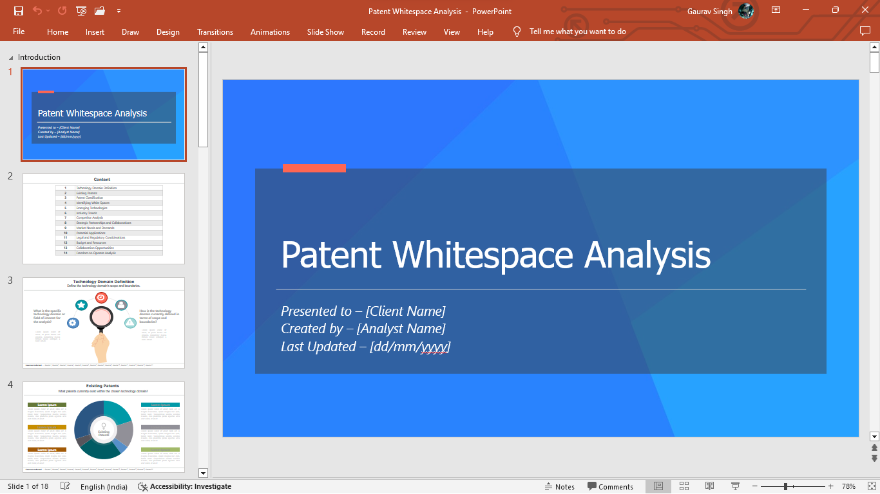
Task: Start slideshow from beginning via quick access icon
Action: tap(81, 11)
